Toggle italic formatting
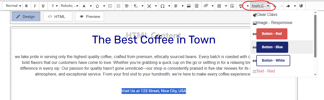This screenshot has width=324, height=100. tap(35, 6)
